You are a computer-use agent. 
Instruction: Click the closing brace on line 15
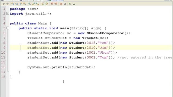coord(11,77)
